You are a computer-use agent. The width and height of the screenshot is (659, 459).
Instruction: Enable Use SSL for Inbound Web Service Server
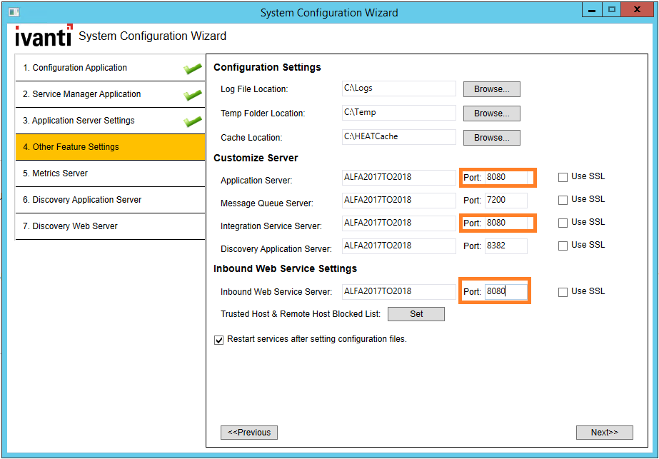point(563,291)
